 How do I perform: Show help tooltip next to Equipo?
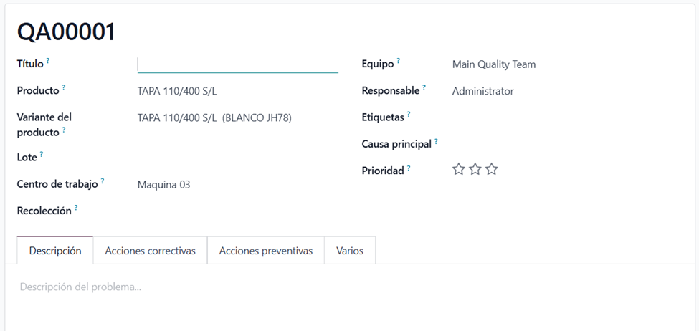click(399, 61)
